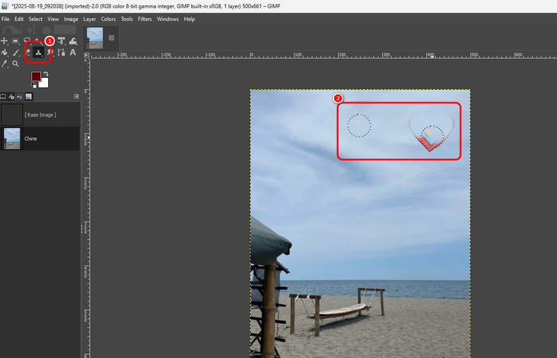Image resolution: width=557 pixels, height=358 pixels.
Task: Select the Clone stamp tool
Action: point(38,52)
